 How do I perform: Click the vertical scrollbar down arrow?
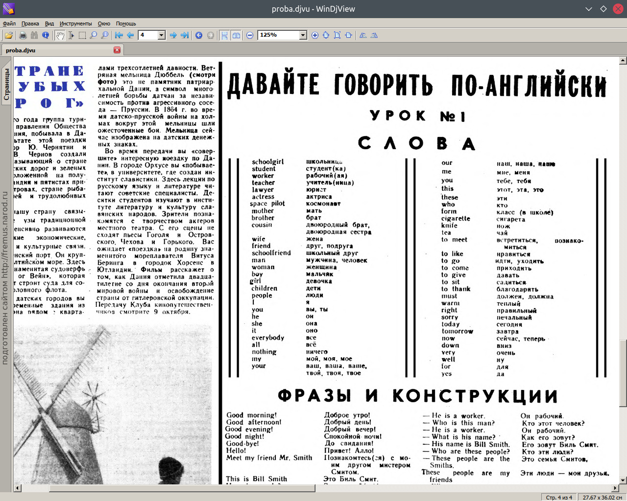623,481
